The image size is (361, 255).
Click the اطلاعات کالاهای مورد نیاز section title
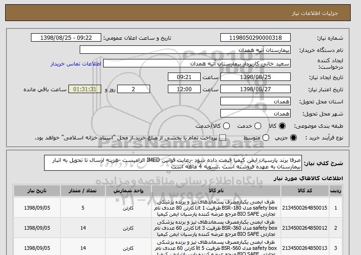[308, 178]
